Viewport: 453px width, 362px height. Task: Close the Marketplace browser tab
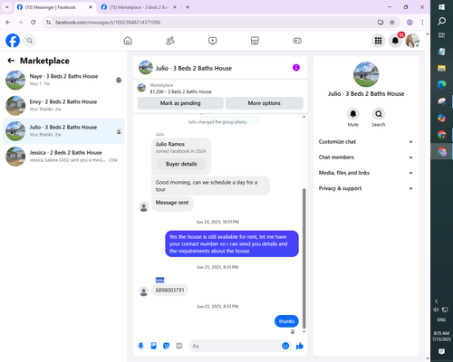(x=175, y=7)
